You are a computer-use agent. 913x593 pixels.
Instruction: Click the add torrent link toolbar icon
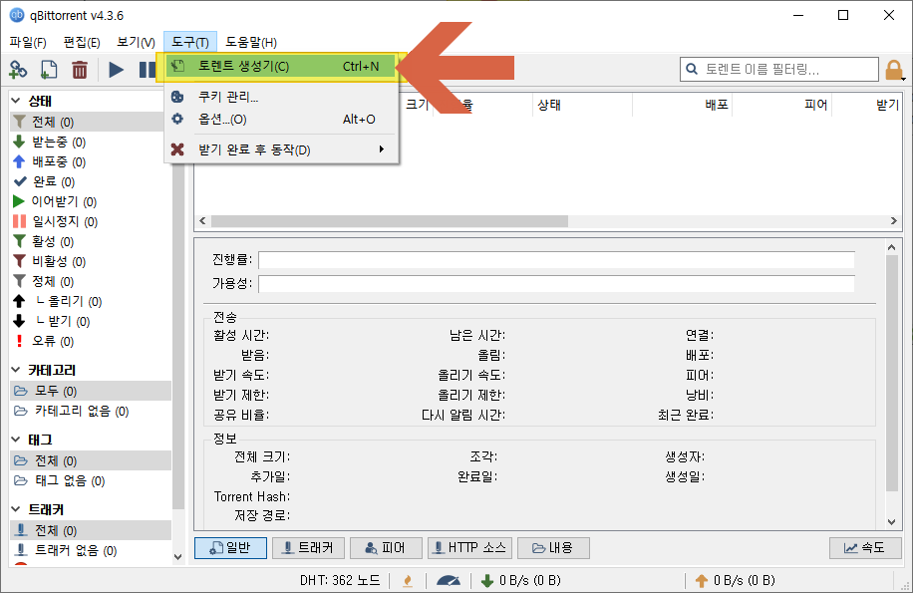tap(18, 70)
